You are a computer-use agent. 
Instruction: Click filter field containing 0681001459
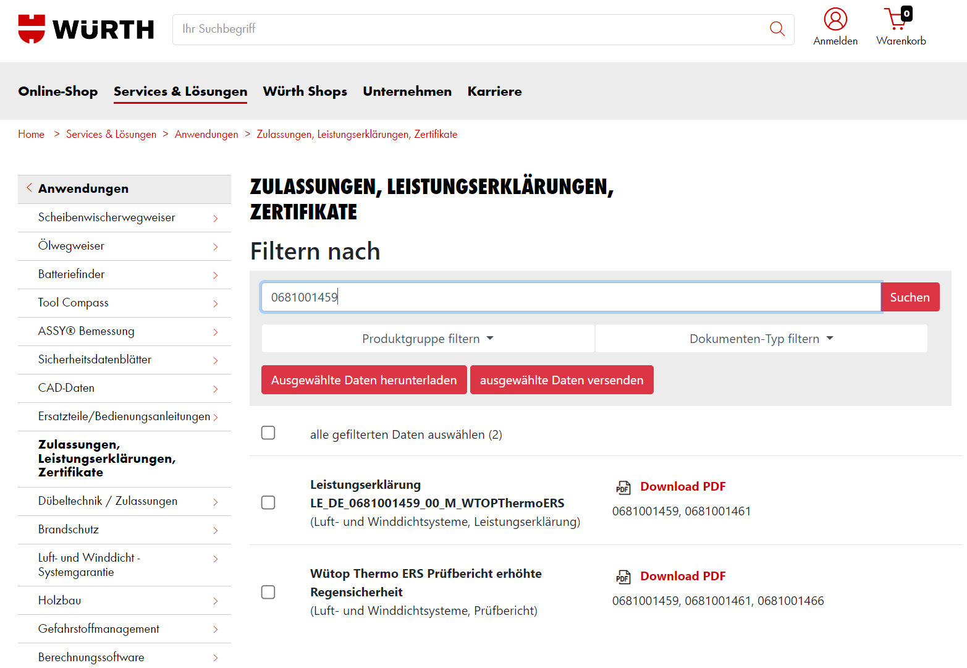click(571, 297)
